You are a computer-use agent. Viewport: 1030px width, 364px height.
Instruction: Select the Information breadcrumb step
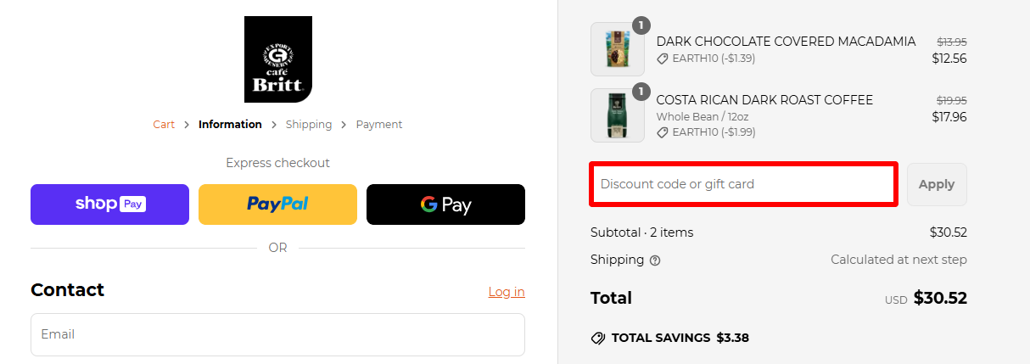[x=230, y=125]
